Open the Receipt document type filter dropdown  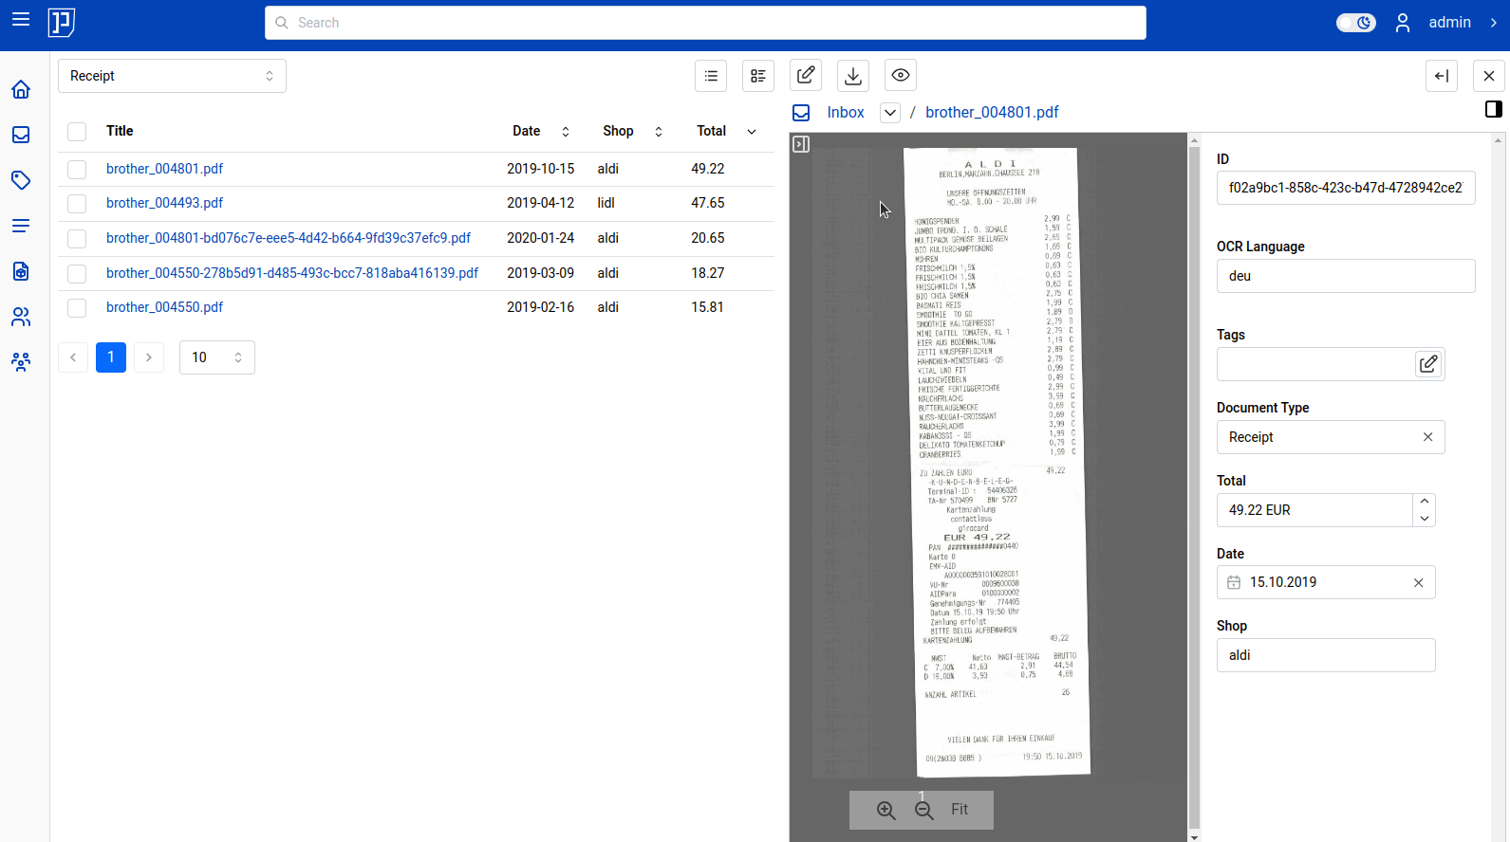click(172, 76)
